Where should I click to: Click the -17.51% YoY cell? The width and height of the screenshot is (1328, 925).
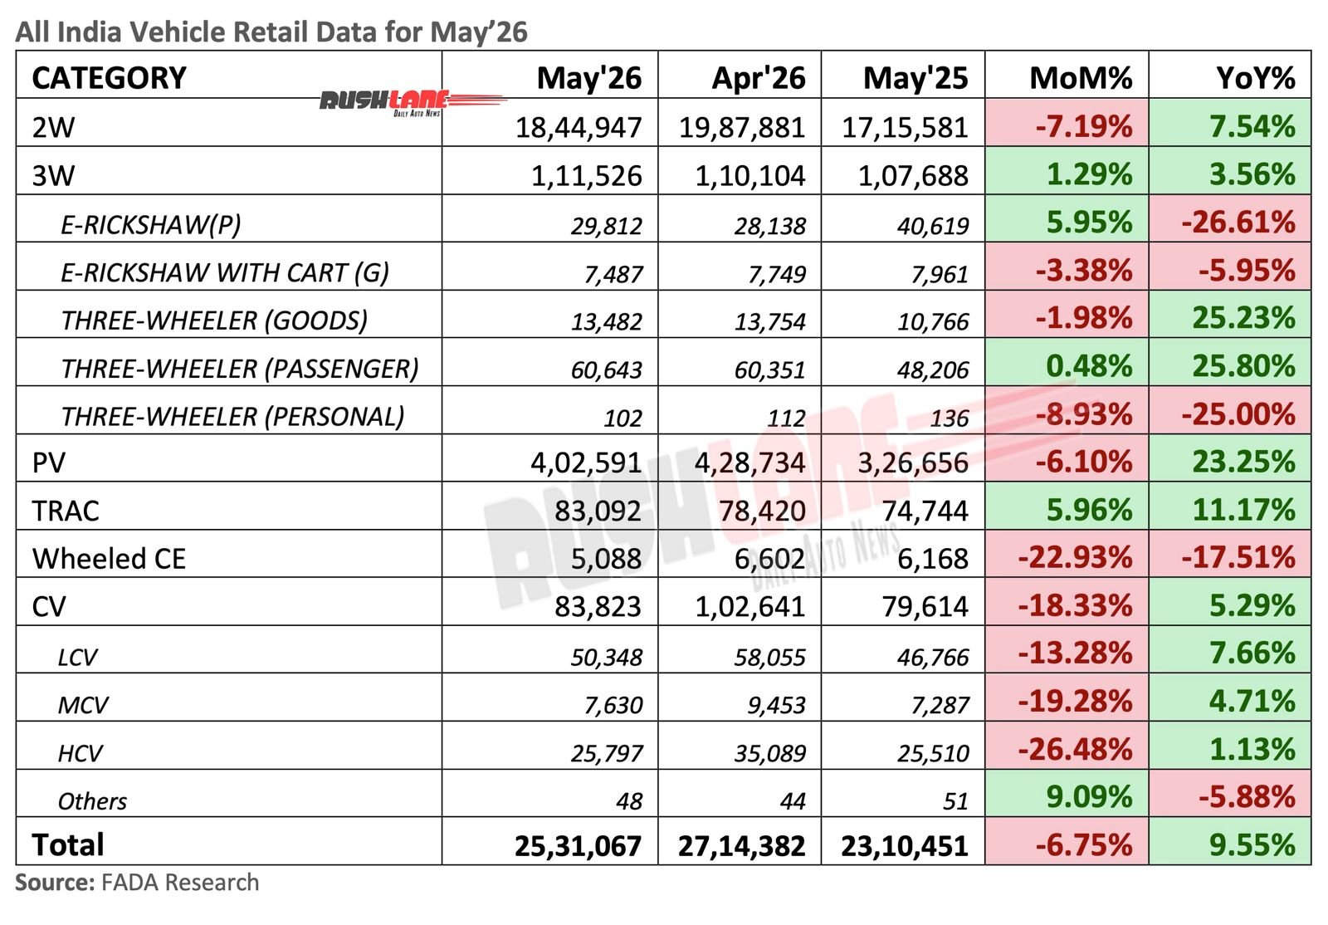pos(1230,555)
